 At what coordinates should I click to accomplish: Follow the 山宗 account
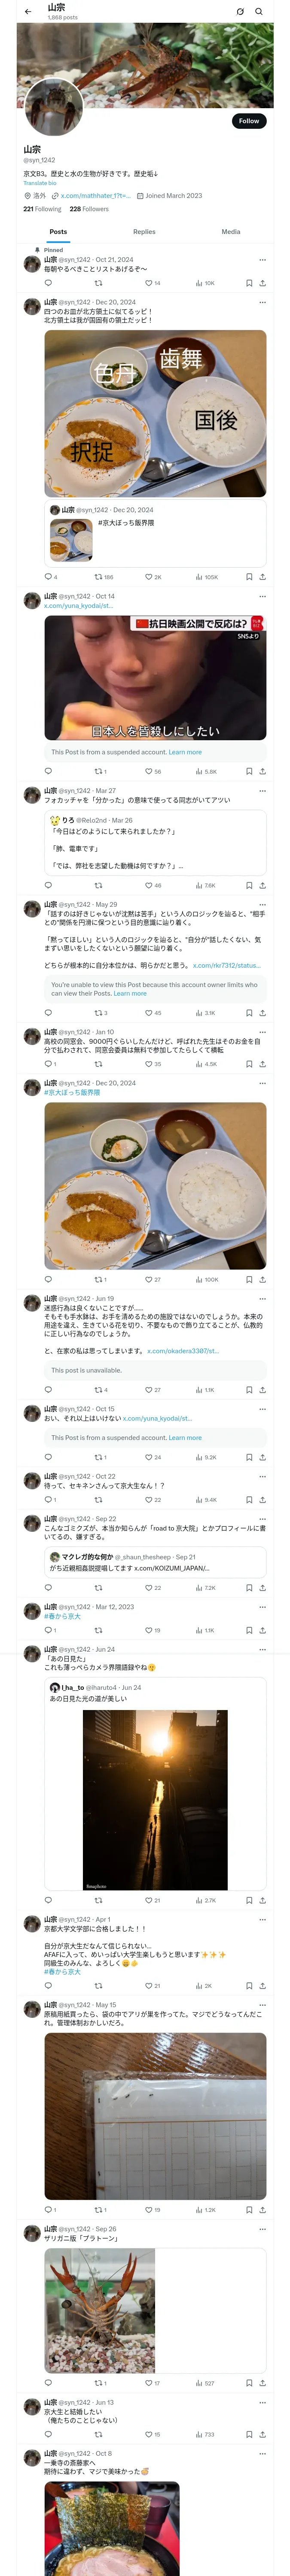249,121
